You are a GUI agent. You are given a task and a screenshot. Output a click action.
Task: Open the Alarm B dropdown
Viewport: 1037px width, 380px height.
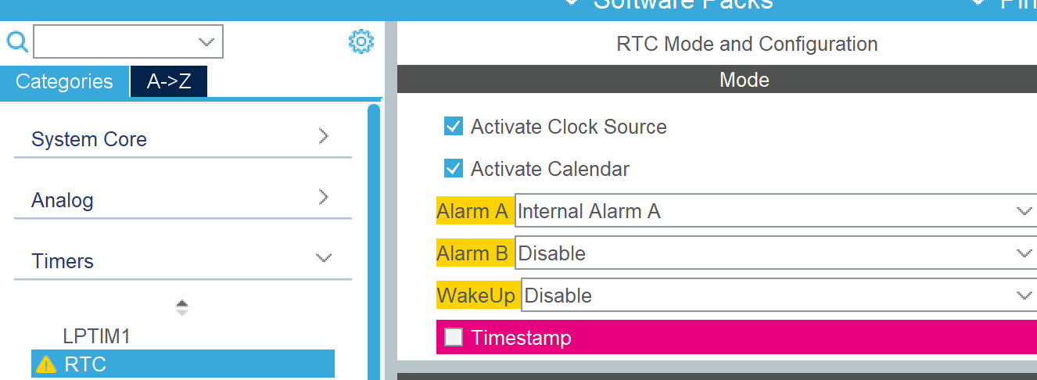pyautogui.click(x=775, y=253)
